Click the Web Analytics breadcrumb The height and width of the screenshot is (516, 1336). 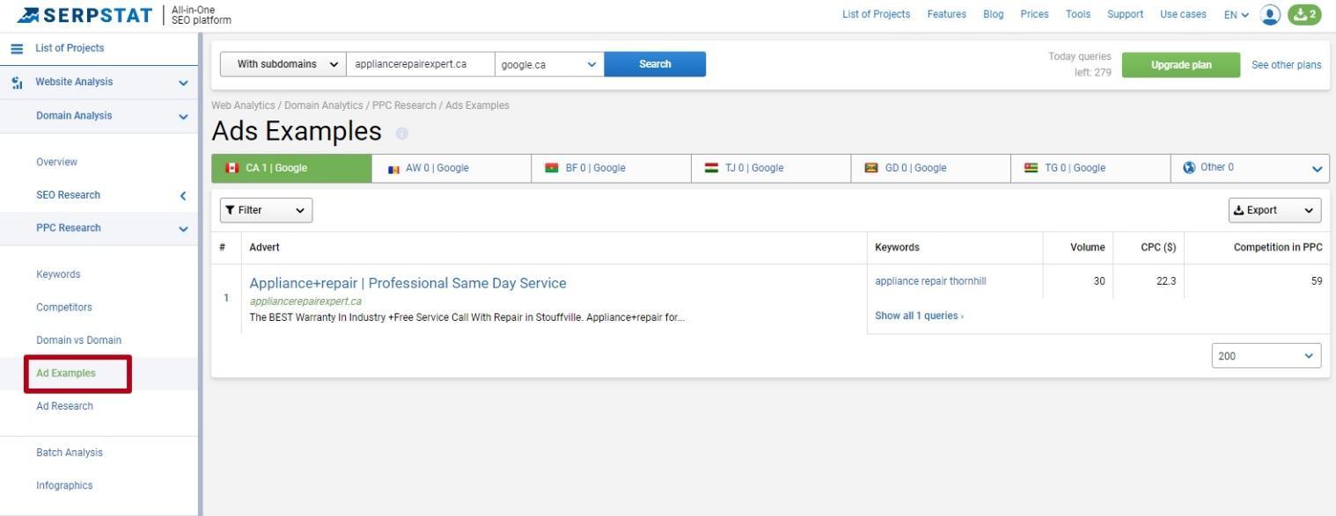pyautogui.click(x=243, y=105)
